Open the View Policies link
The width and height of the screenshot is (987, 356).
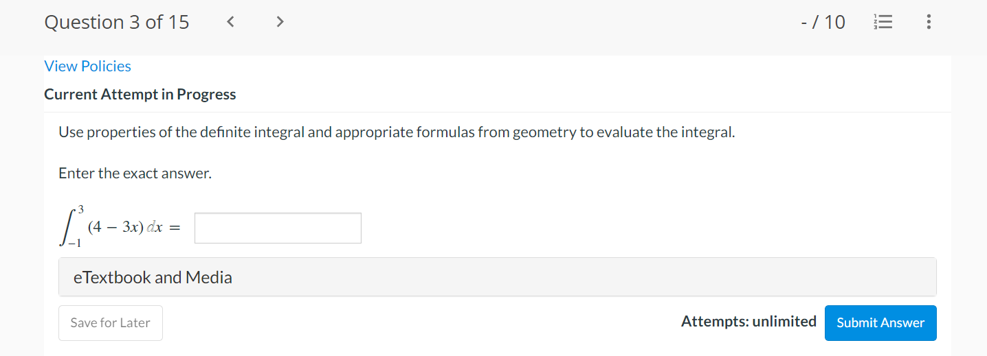87,66
